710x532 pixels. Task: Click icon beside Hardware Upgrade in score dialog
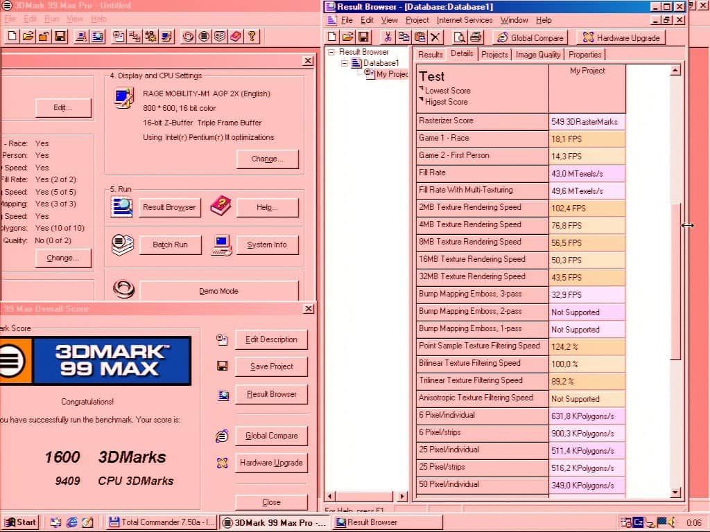click(x=222, y=463)
